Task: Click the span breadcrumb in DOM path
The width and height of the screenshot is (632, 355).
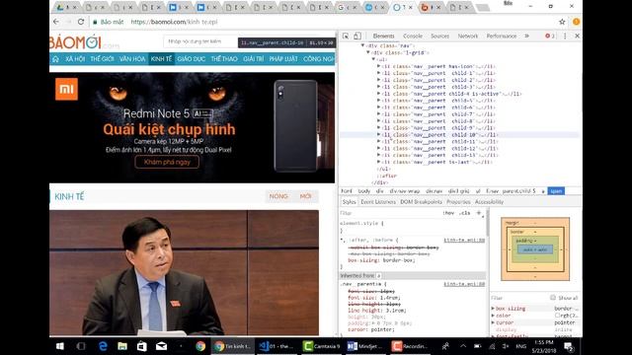Action: click(x=556, y=191)
